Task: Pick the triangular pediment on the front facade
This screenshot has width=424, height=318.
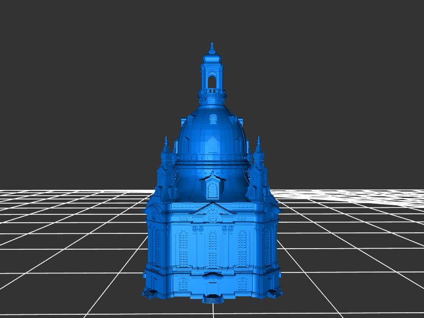Action: 213,210
